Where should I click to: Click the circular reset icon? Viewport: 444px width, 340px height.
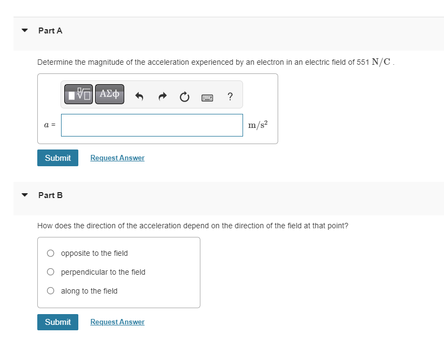click(x=184, y=97)
